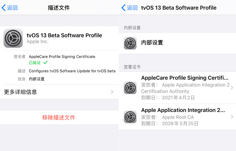Image resolution: width=236 pixels, height=151 pixels.
Task: Expand 更多详细信息 with its chevron
Action: coord(112,92)
